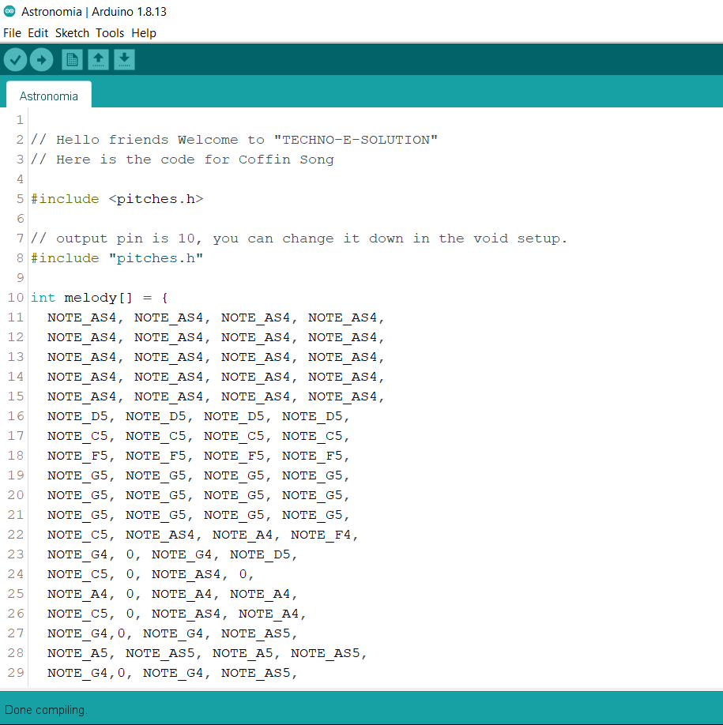Click NOTE_F4 on line 22
The image size is (723, 725).
(321, 535)
